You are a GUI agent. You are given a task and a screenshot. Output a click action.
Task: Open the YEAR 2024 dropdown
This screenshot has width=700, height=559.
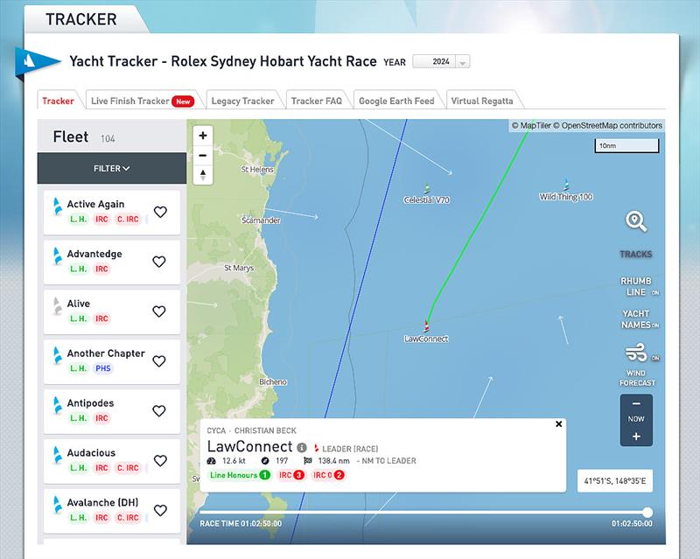point(441,61)
